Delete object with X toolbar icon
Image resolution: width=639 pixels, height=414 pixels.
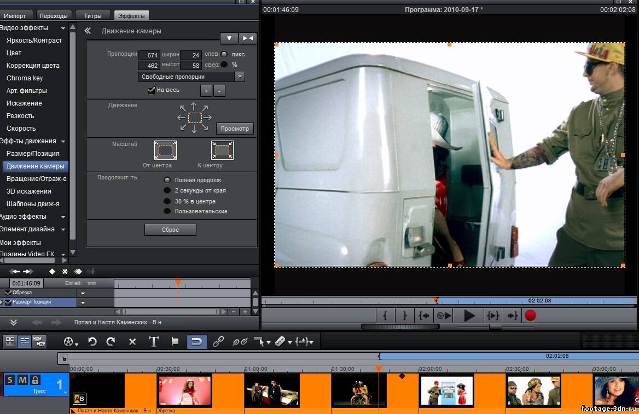point(132,342)
